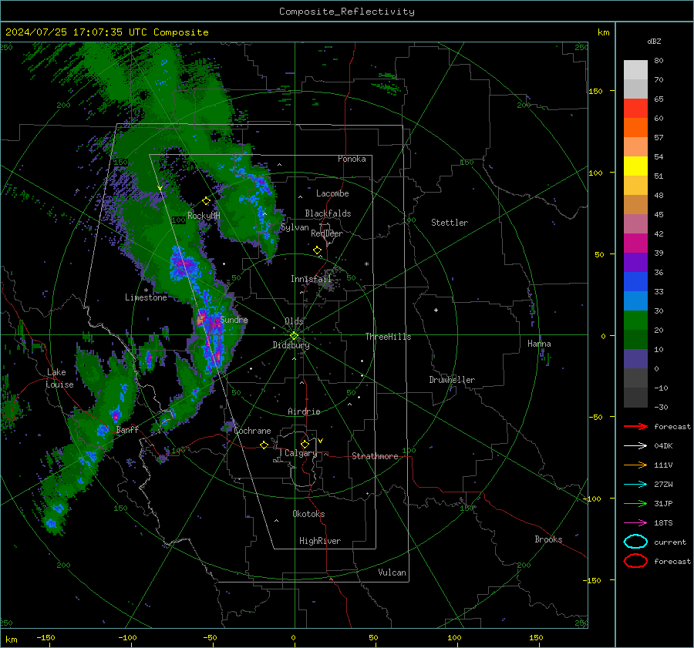Click the orange 111V arrow legend icon
694x648 pixels.
pos(635,465)
